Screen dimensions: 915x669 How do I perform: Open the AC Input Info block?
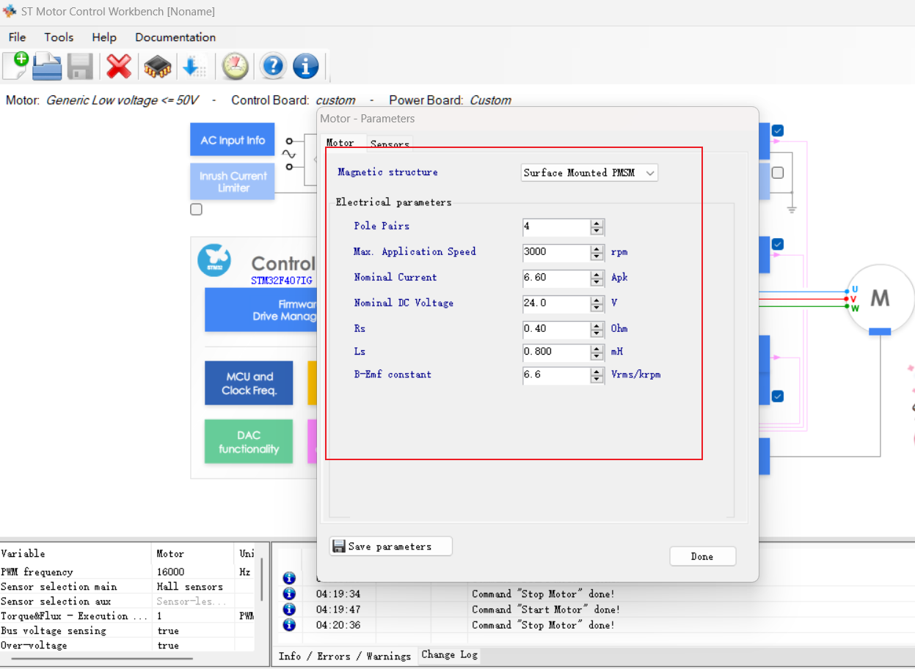pyautogui.click(x=233, y=139)
